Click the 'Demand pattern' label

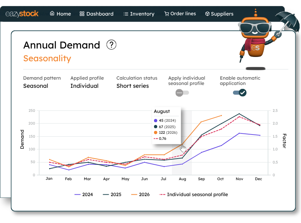[42, 78]
